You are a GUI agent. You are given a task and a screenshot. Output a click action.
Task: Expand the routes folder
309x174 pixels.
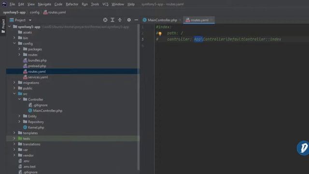(19, 55)
